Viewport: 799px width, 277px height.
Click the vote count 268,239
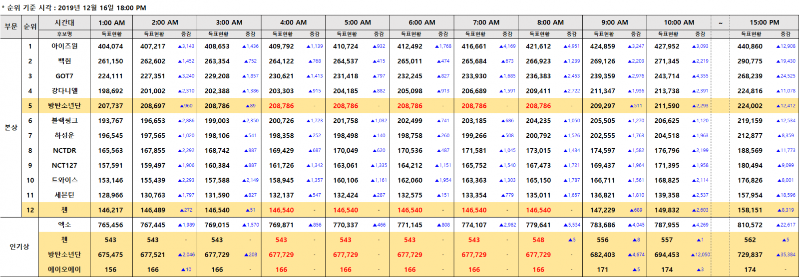(750, 76)
